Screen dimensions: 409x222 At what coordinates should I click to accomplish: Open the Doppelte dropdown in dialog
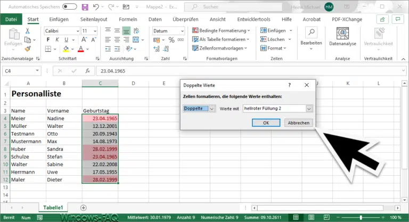(x=212, y=109)
